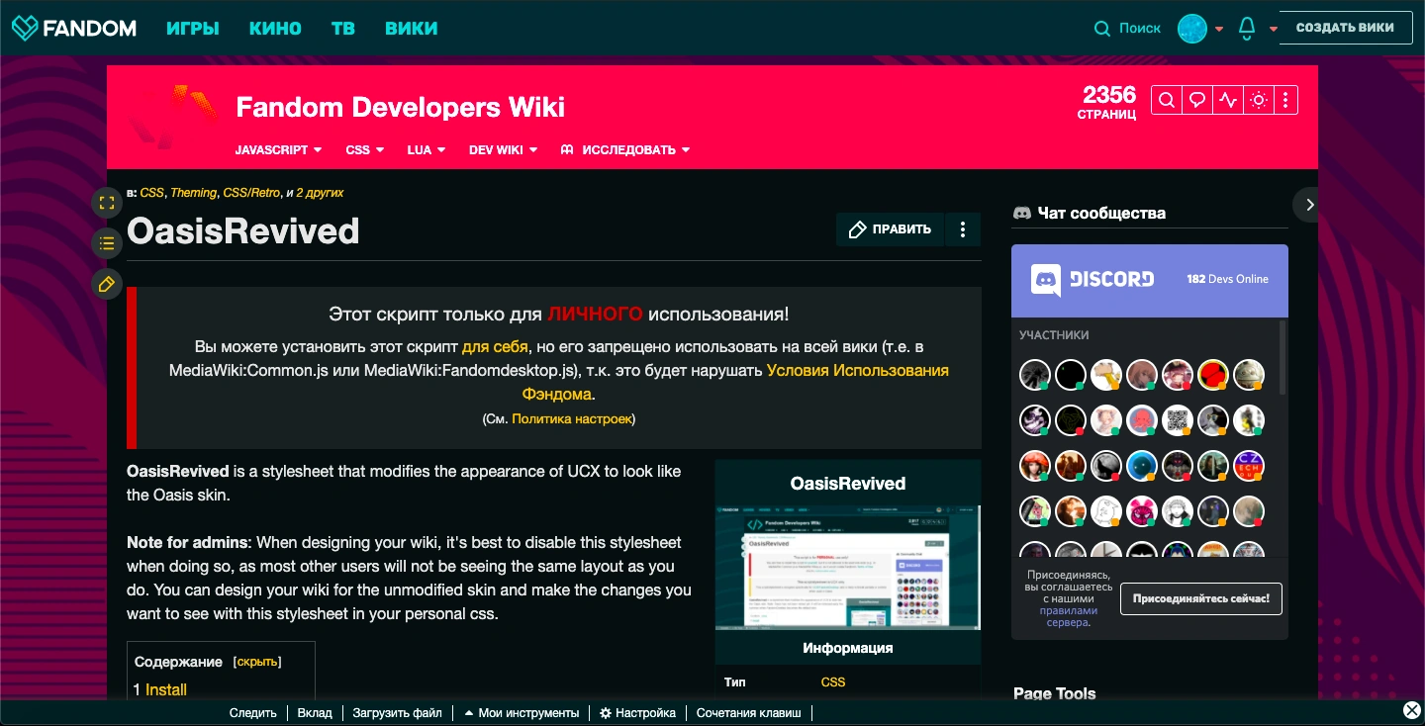The image size is (1425, 726).
Task: Expand the ИССЛЕДОВАТЬ navigation dropdown
Action: coord(625,150)
